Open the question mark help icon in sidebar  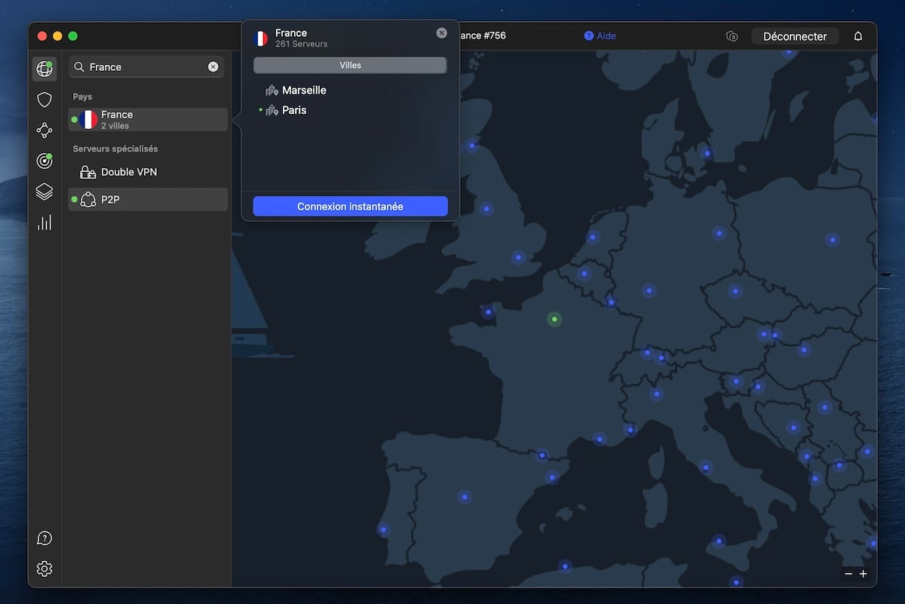(x=44, y=538)
